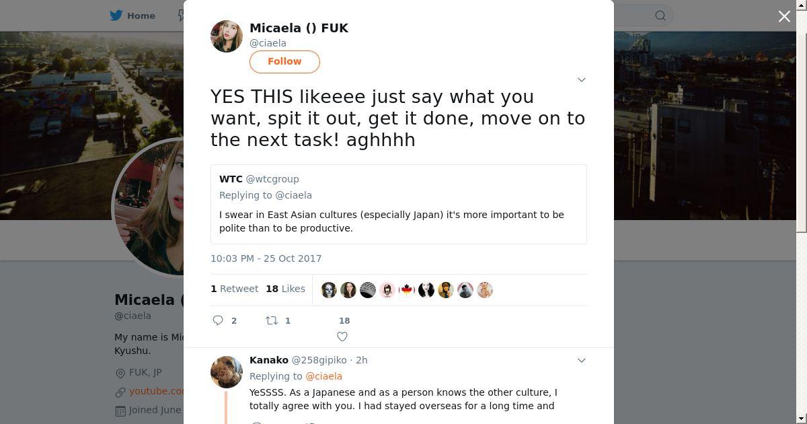
Task: Click the retweet arrows icon
Action: (272, 320)
